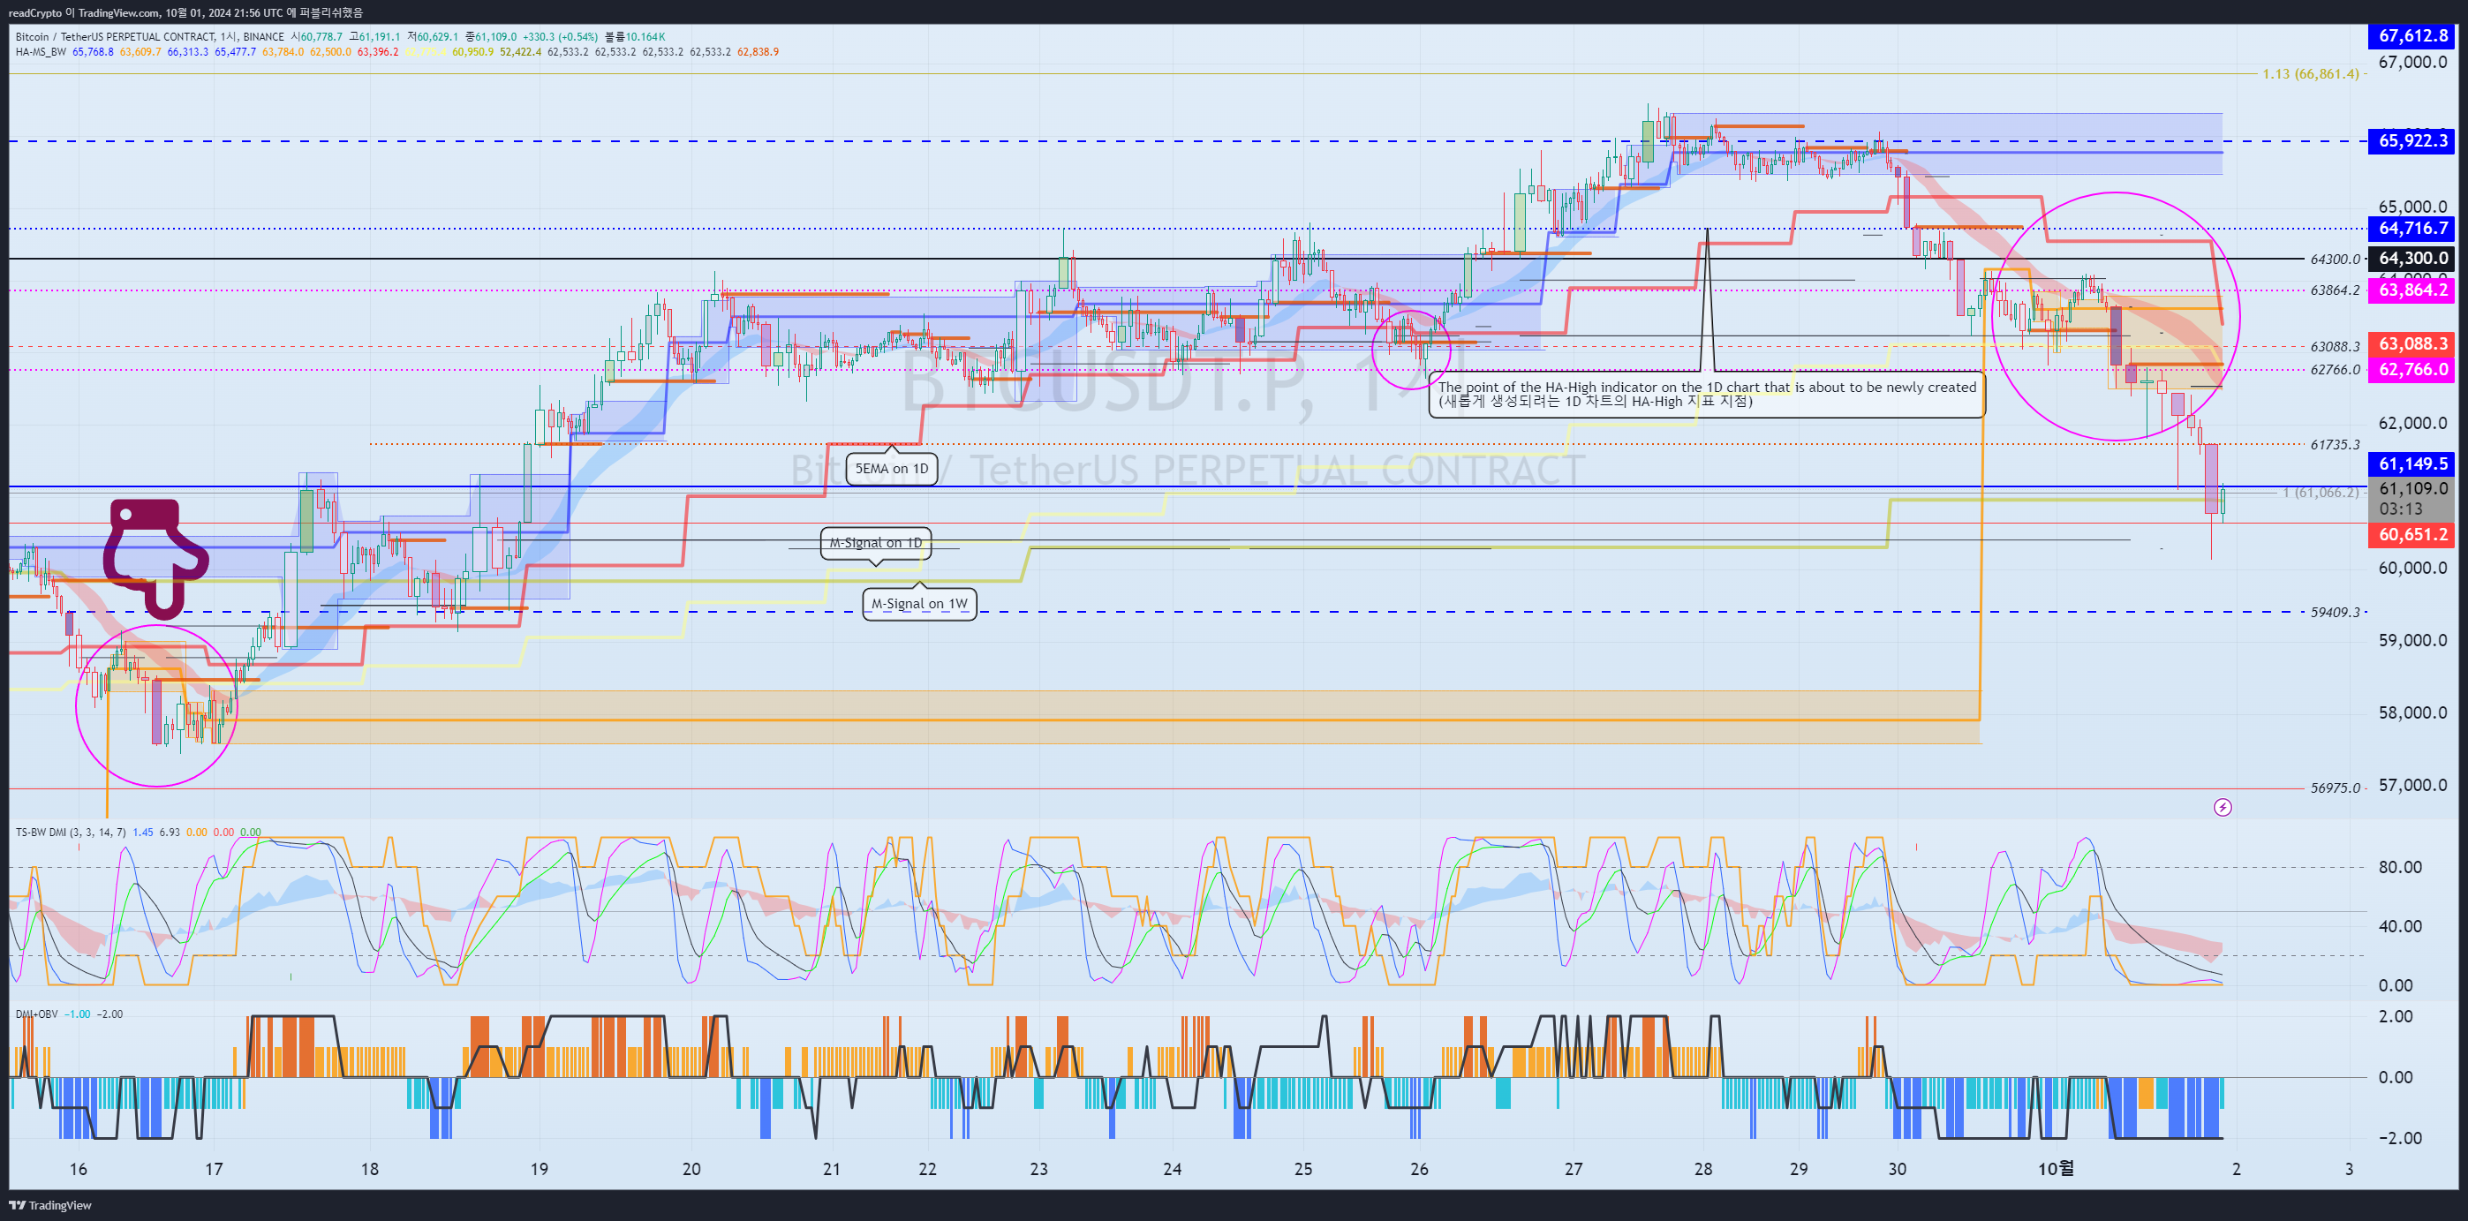The width and height of the screenshot is (2468, 1221).
Task: Click the readCrypto publish header text
Action: pos(185,12)
